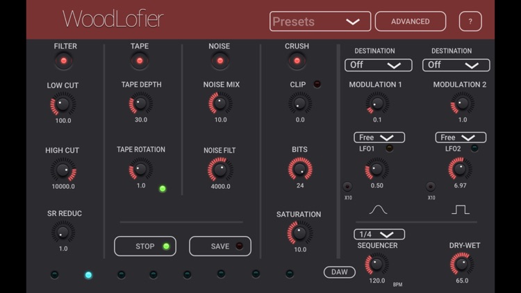Toggle the LFO2 indicator LED
The width and height of the screenshot is (521, 293).
point(474,148)
